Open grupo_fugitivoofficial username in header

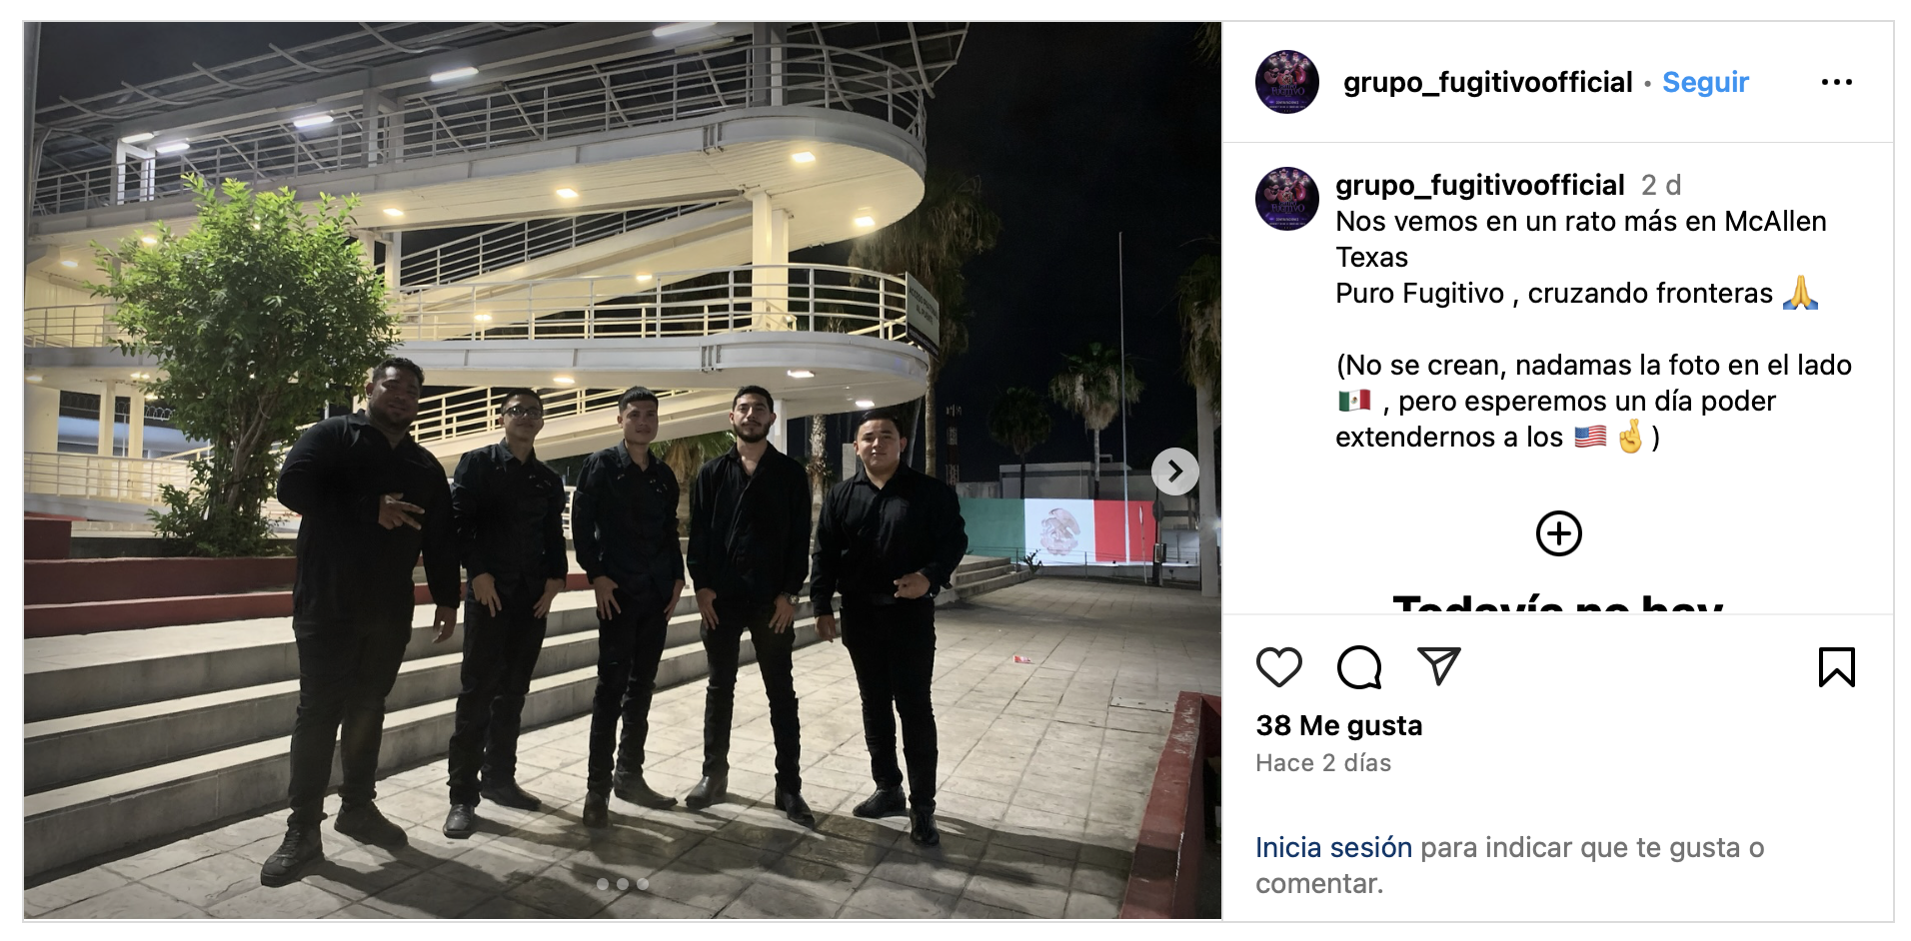click(1487, 82)
